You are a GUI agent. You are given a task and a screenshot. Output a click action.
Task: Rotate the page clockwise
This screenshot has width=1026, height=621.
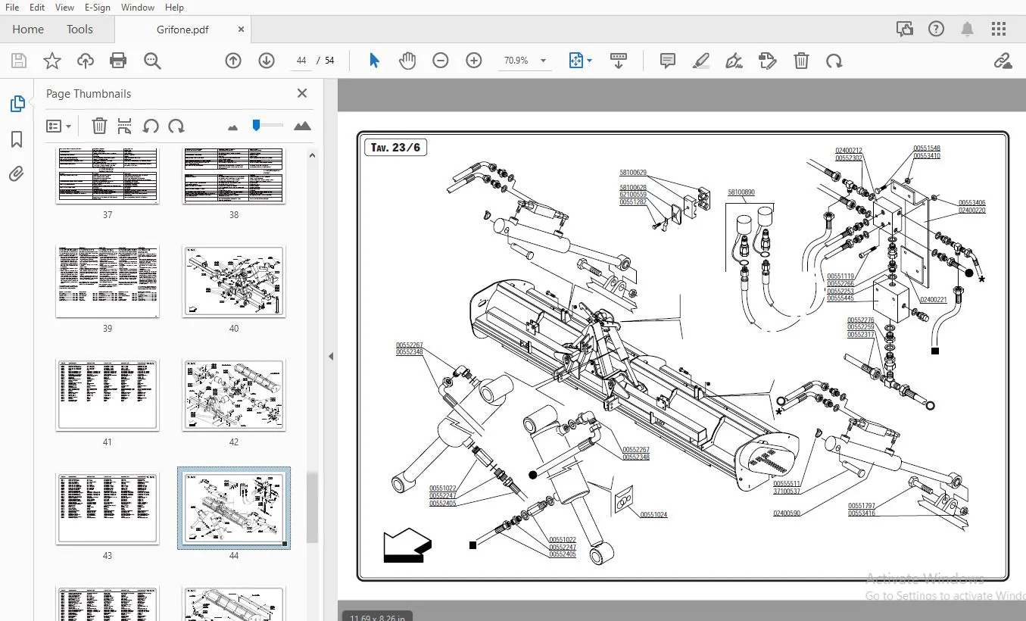point(834,61)
